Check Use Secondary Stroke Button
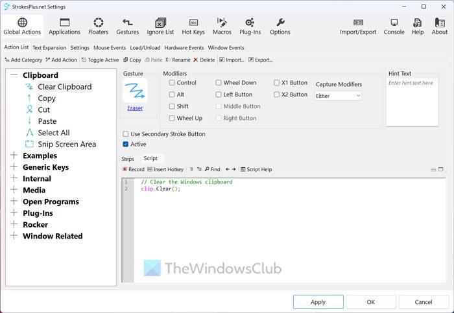The image size is (454, 313). pos(126,134)
